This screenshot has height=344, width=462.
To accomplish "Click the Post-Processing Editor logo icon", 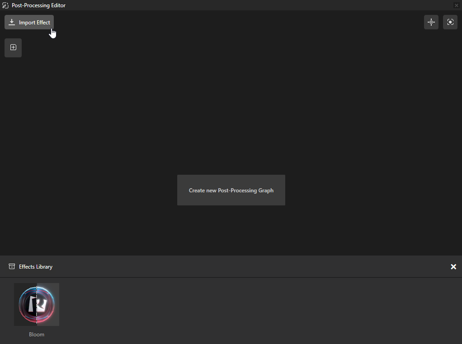I will click(x=5, y=5).
